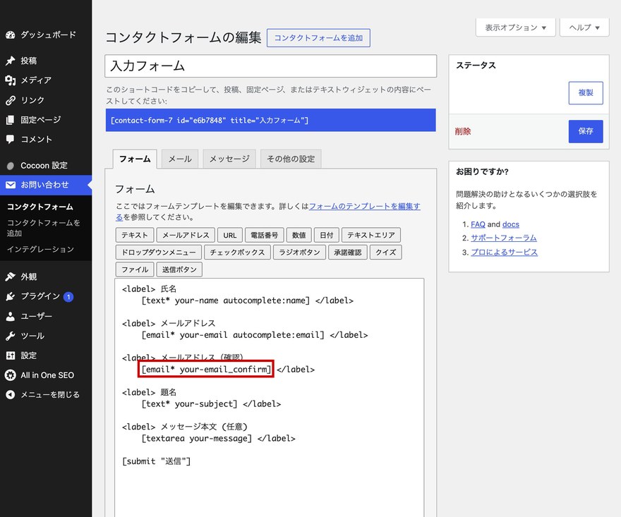621x517 pixels.
Task: Click the plug icon beside プラグイン
Action: [11, 296]
